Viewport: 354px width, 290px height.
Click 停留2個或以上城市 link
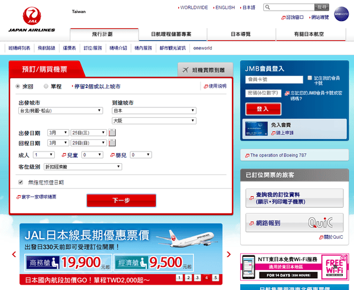[96, 87]
